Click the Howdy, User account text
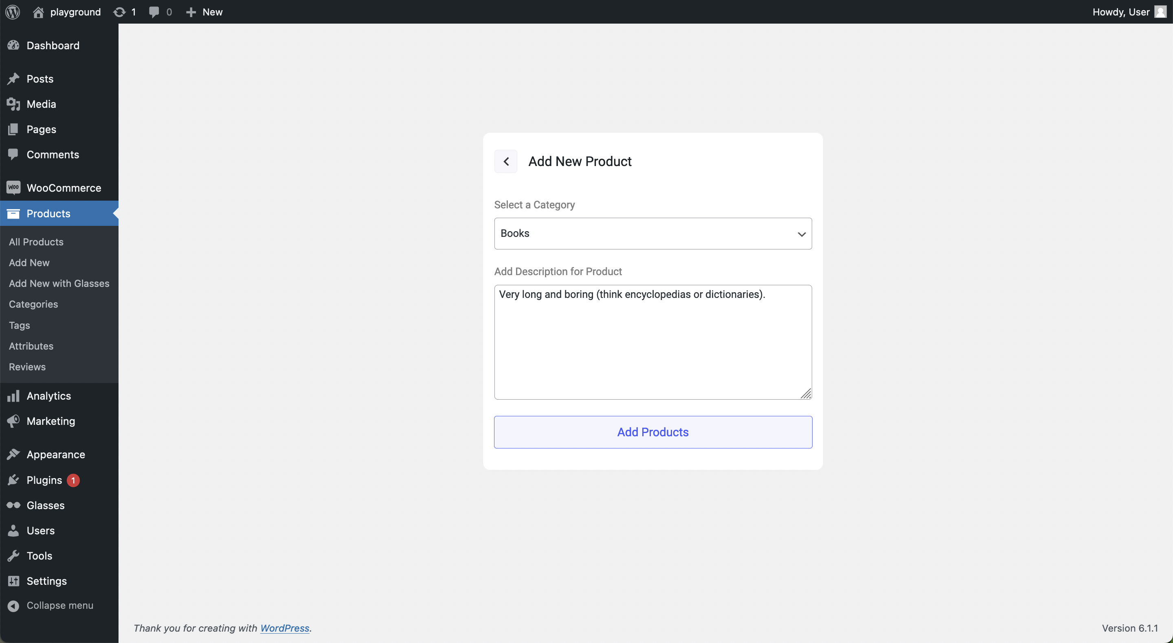 (x=1121, y=12)
